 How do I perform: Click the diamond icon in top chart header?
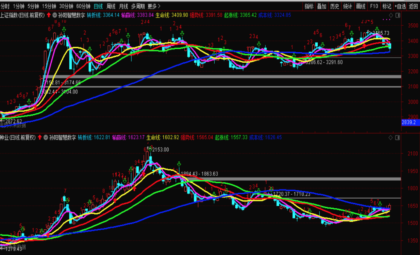pos(391,15)
